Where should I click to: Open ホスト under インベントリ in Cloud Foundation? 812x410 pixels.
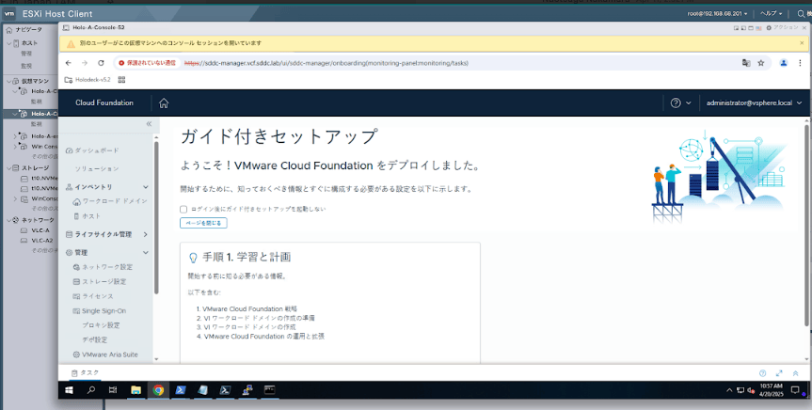click(x=87, y=216)
